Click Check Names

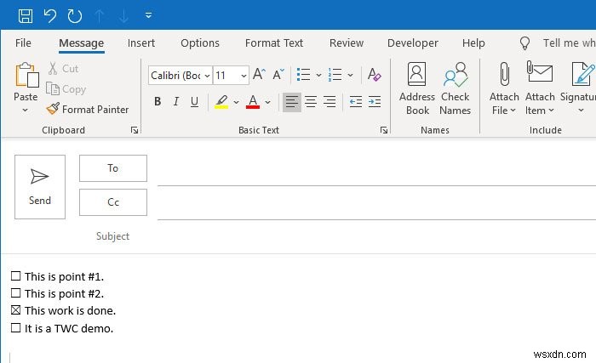[456, 89]
